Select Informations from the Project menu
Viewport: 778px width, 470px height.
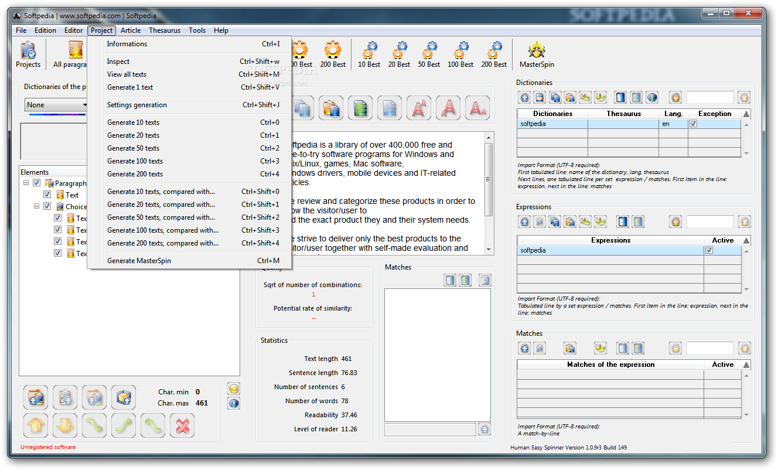tap(190, 44)
